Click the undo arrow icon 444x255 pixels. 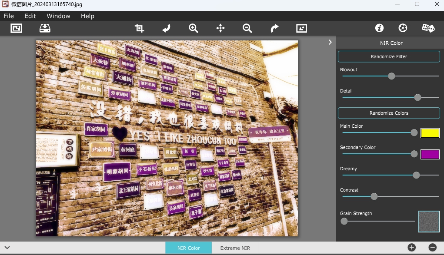[x=166, y=28]
